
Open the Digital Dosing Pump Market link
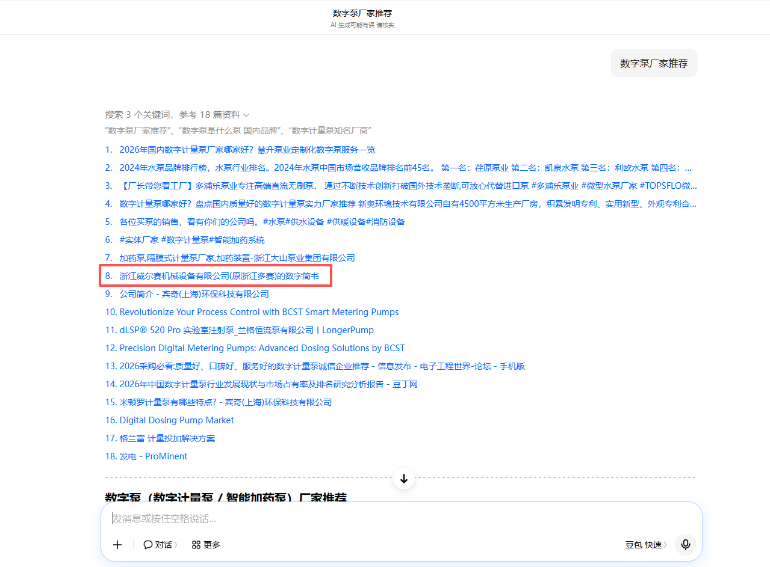click(x=176, y=420)
